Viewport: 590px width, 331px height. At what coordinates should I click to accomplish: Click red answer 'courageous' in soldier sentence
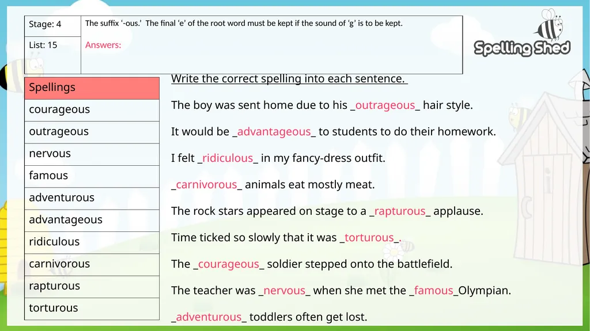[229, 264]
